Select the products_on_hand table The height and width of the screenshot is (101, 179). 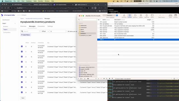click(x=86, y=35)
